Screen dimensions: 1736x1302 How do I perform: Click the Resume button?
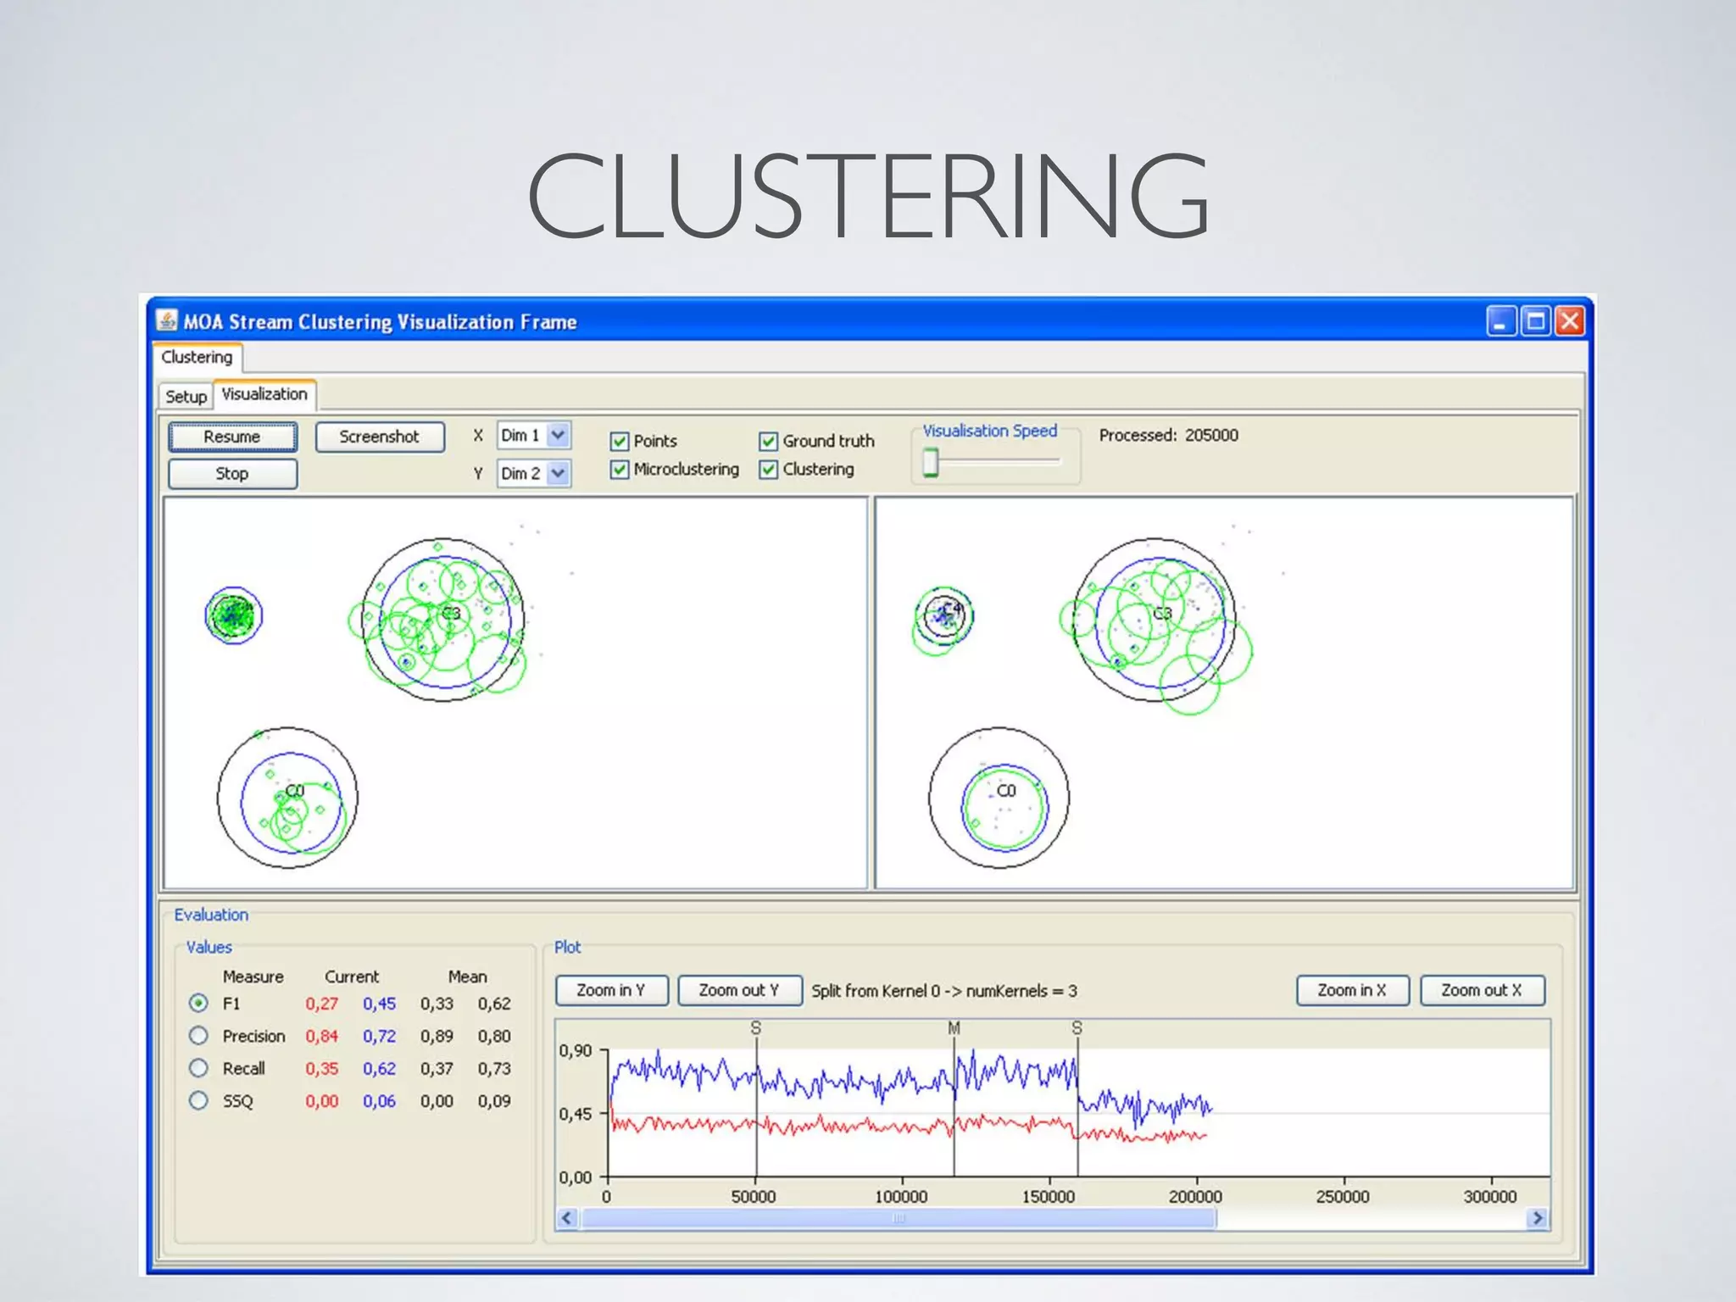pyautogui.click(x=232, y=437)
